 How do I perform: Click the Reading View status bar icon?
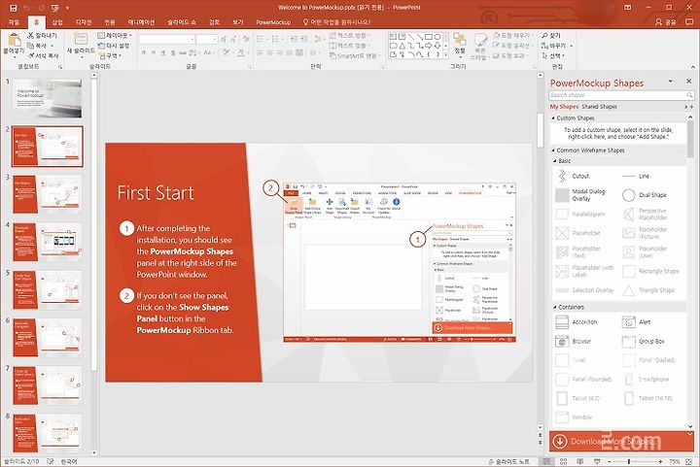[x=579, y=461]
